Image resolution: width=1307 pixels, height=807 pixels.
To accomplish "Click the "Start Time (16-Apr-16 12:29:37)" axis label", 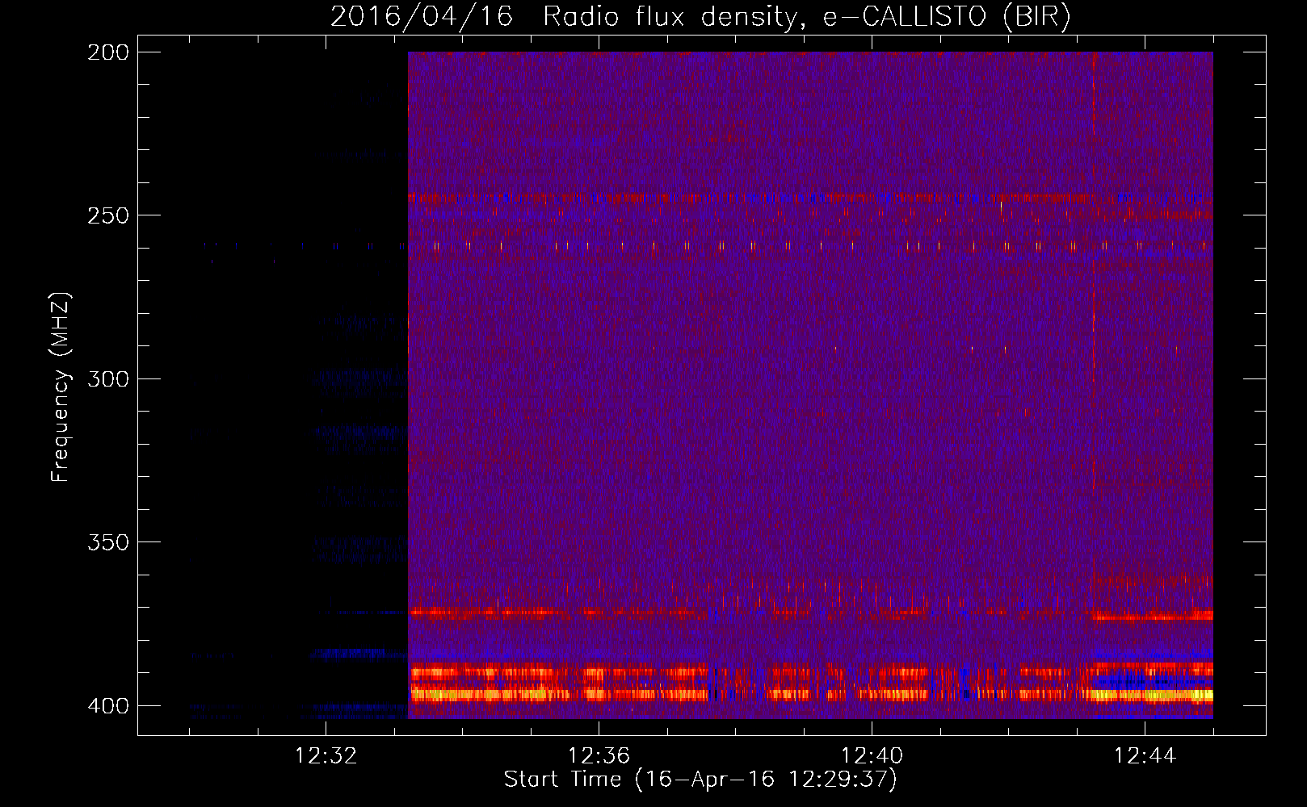I will tap(700, 780).
